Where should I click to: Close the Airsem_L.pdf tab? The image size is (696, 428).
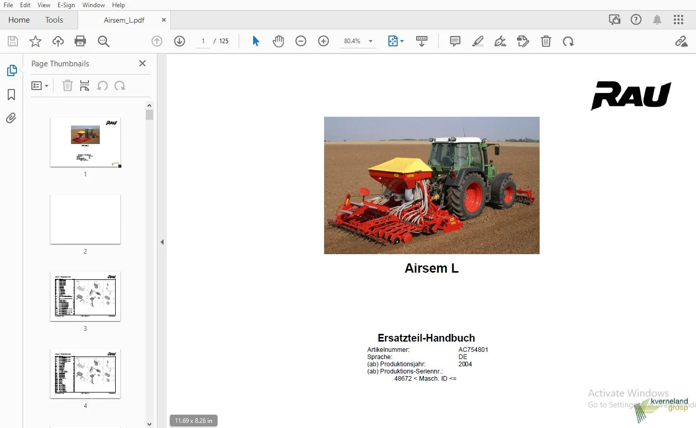(164, 20)
